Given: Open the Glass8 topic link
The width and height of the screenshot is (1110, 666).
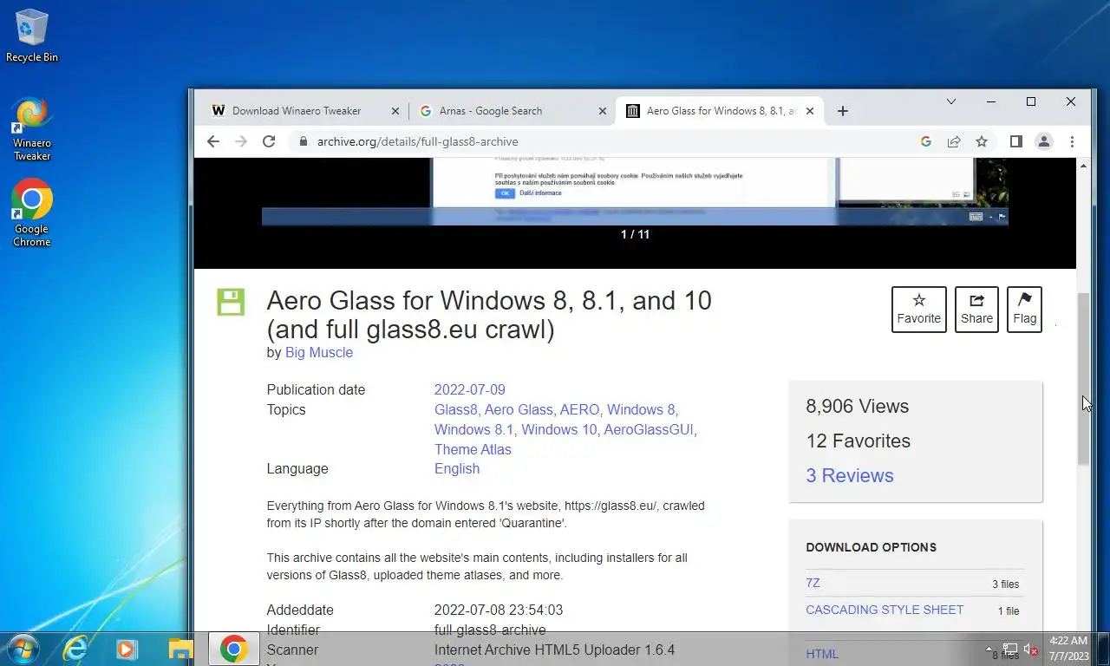Looking at the screenshot, I should click(x=456, y=409).
